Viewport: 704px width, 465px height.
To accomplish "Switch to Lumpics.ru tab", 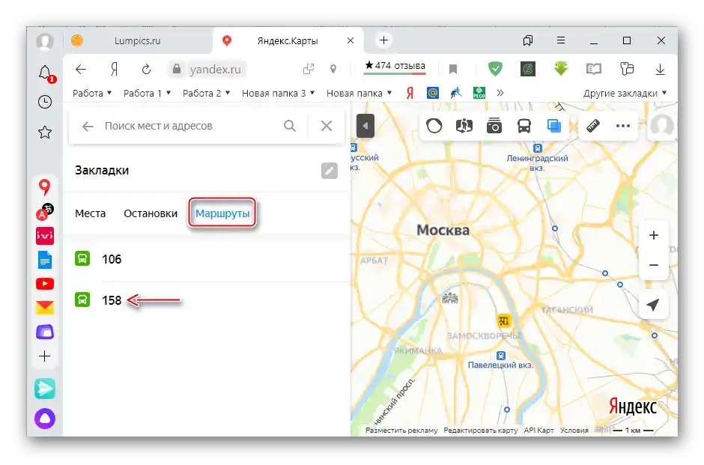I will coord(137,41).
